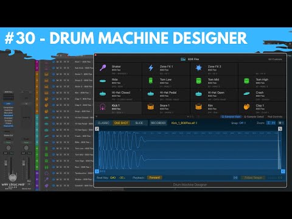Image resolution: width=292 pixels, height=219 pixels.
Task: Open the Root Key G#0 menu
Action: (113, 178)
